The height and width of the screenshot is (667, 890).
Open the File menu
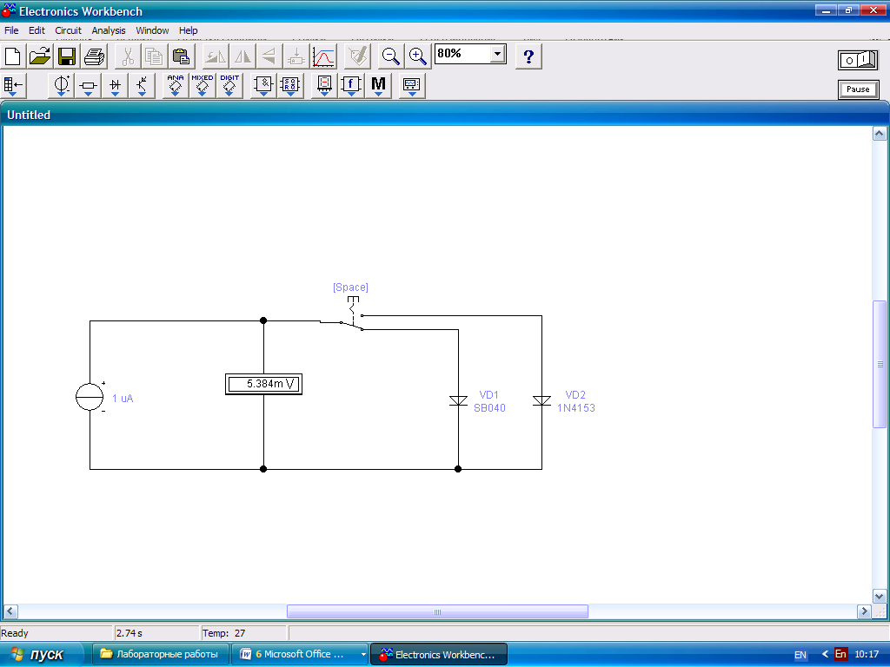pos(11,30)
